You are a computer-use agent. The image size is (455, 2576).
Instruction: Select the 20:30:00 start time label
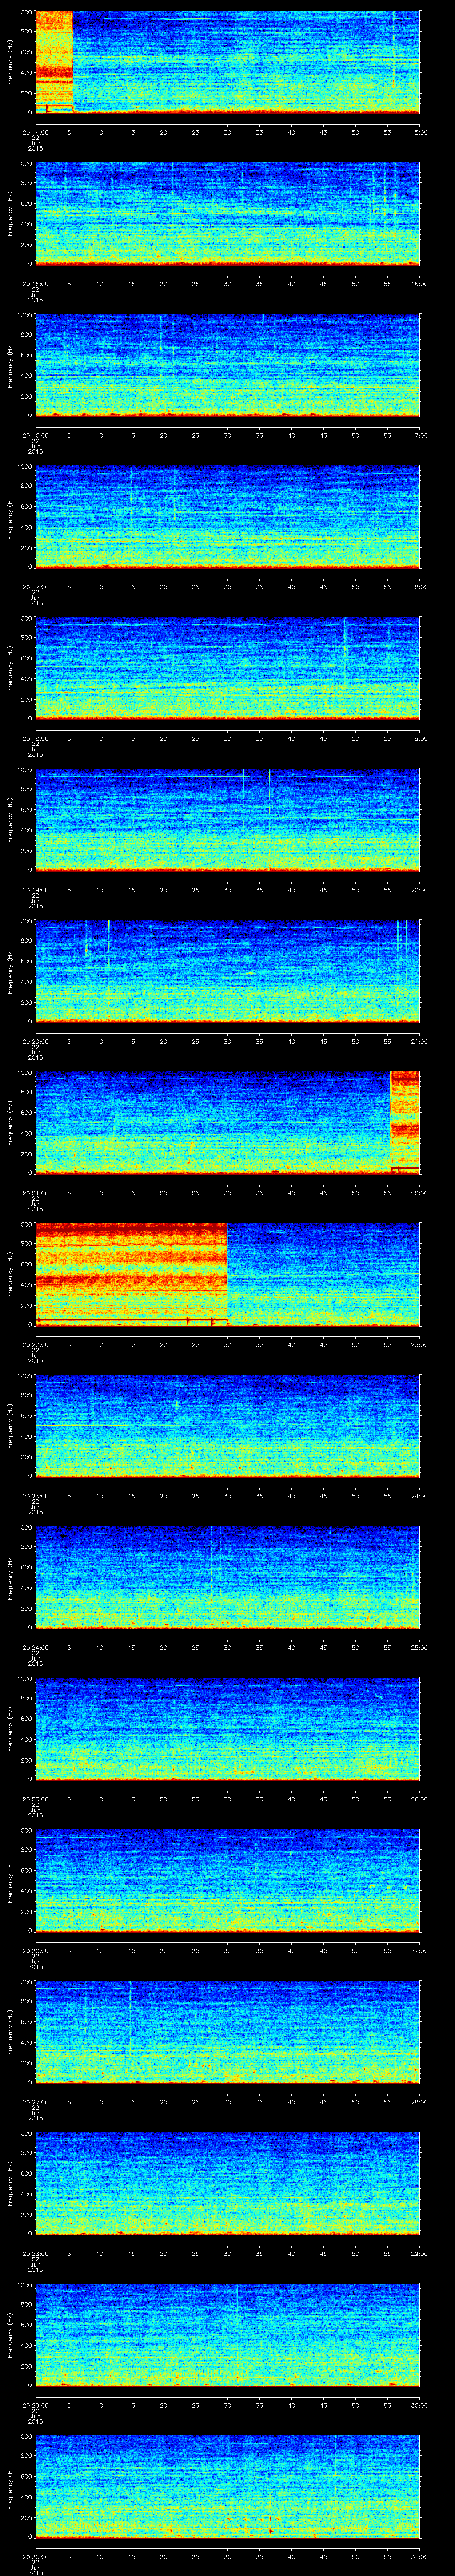(x=35, y=2556)
